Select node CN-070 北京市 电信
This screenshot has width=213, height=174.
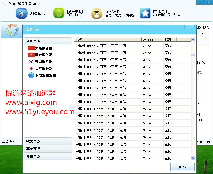point(133,151)
